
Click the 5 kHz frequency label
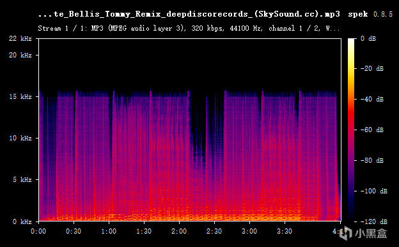[22, 179]
